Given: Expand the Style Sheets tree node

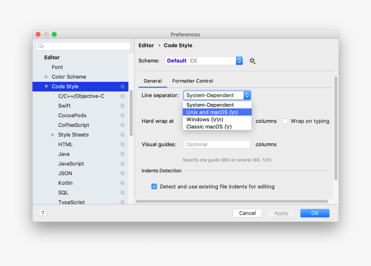Looking at the screenshot, I should (53, 135).
